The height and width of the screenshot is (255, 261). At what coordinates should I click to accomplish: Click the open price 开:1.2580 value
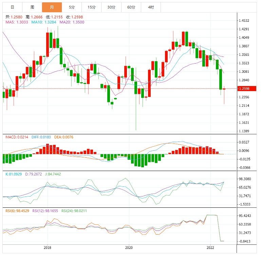tap(14, 17)
